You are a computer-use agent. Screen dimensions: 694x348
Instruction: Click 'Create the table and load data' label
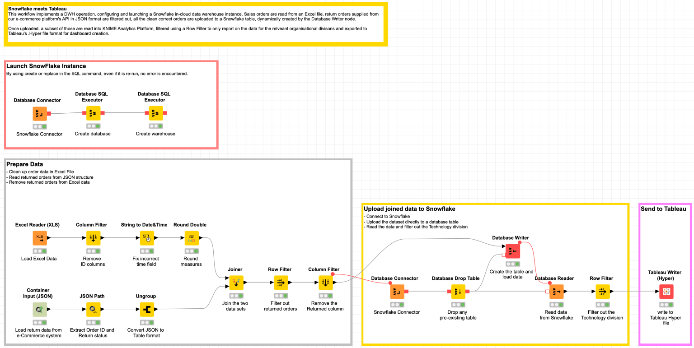coord(511,274)
